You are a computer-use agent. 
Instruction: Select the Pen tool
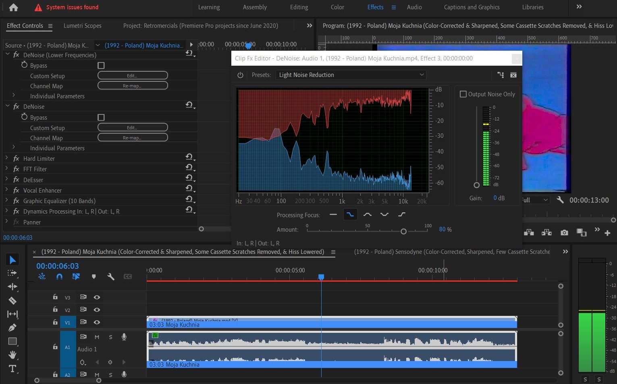coord(12,328)
